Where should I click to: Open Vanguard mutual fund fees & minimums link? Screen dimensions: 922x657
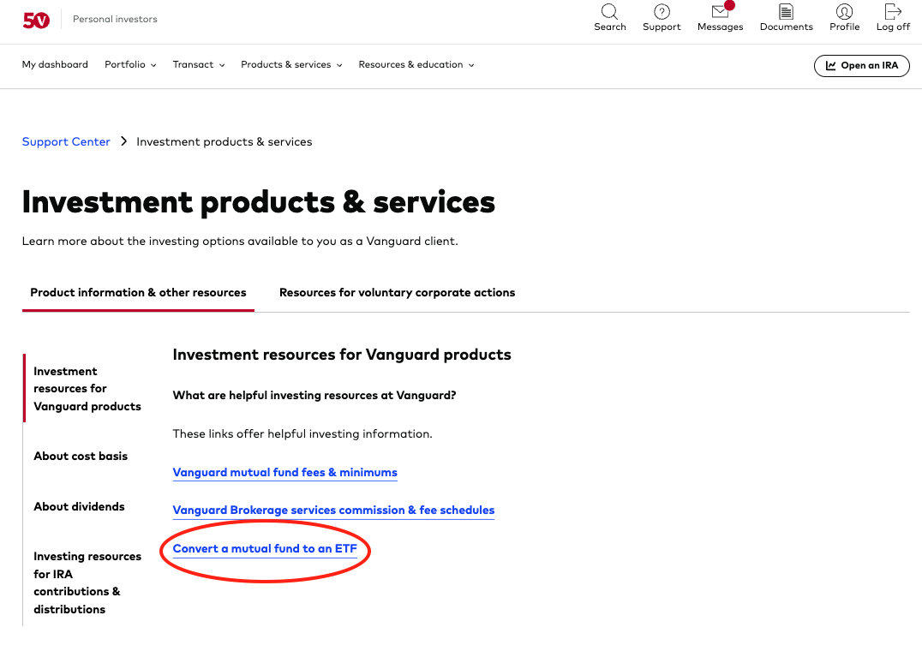[284, 473]
